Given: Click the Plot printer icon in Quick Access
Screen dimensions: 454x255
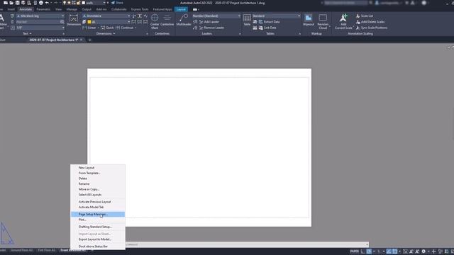Looking at the screenshot, I should click(x=41, y=3).
